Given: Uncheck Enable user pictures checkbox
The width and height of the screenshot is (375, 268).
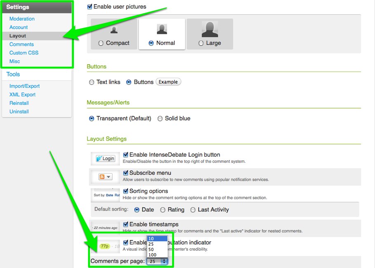Looking at the screenshot, I should tap(90, 7).
